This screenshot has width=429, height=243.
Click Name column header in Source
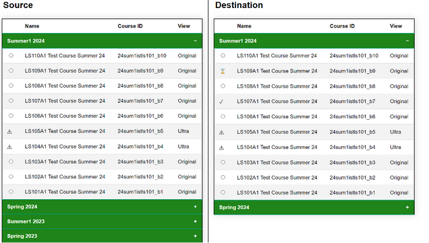tap(32, 26)
